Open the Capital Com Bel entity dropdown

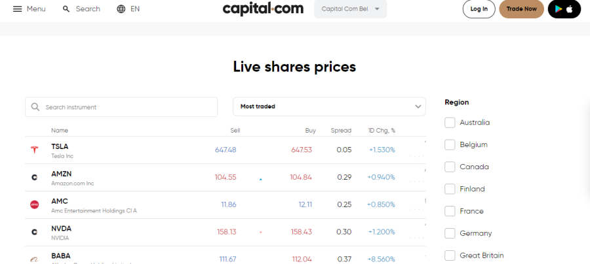point(350,9)
